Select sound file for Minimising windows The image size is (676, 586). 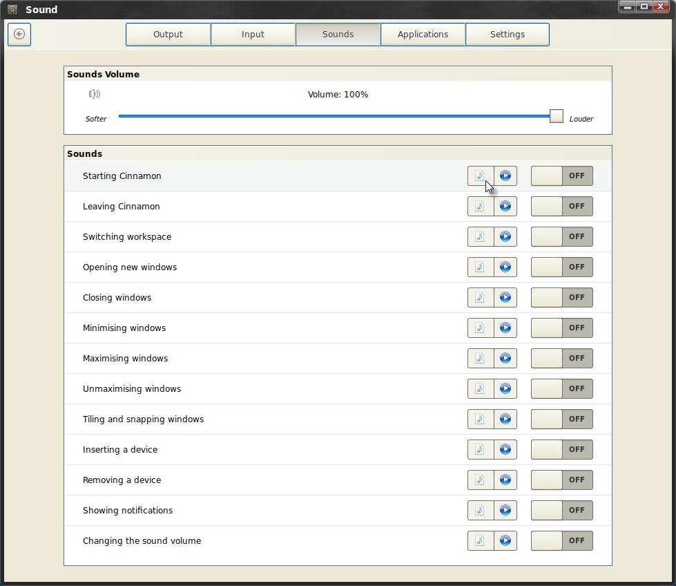[x=480, y=328]
